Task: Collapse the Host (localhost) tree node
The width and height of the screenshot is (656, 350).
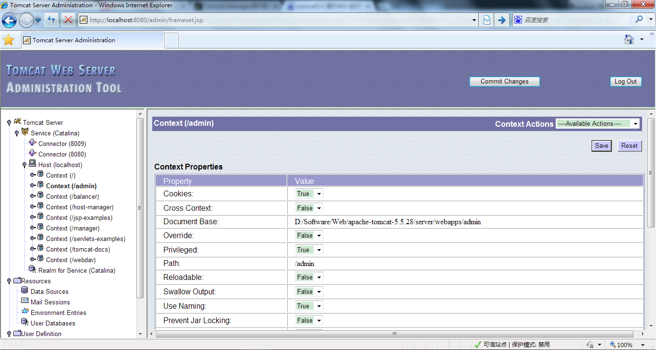Action: (x=24, y=165)
